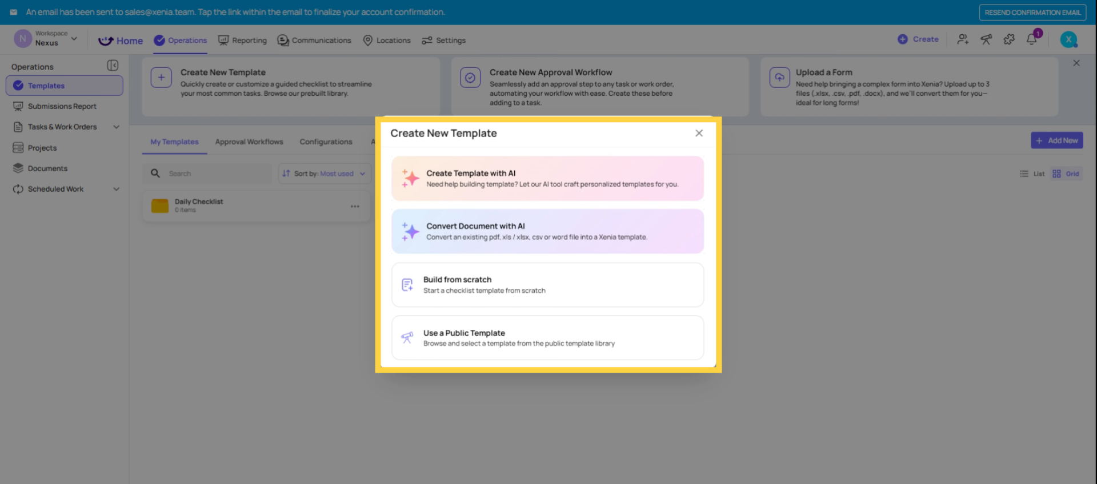Click the Tasks & Work Orders clipboard icon
This screenshot has height=484, width=1097.
(18, 127)
